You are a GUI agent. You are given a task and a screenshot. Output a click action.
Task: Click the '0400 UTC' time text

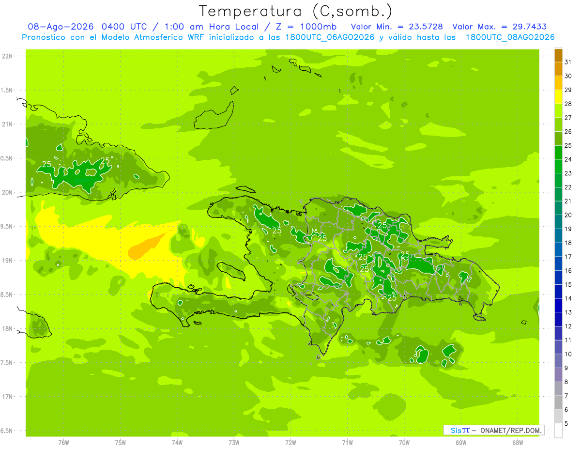124,27
